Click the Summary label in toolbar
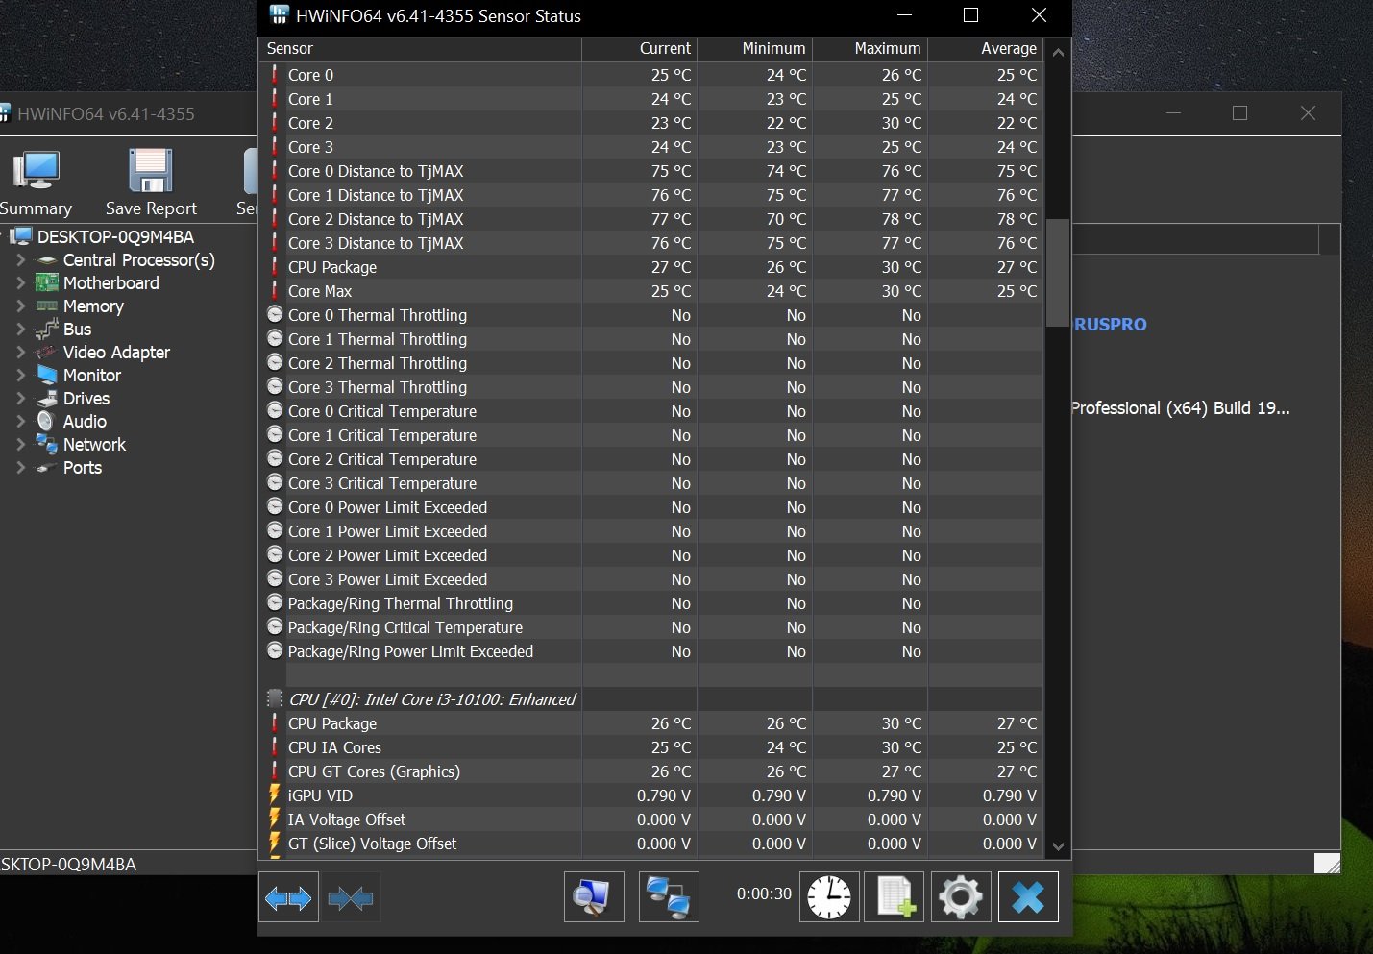 click(36, 208)
